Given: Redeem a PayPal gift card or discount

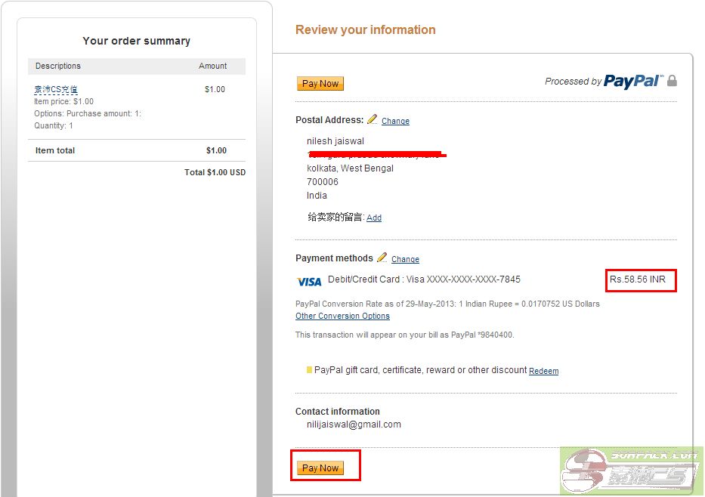Looking at the screenshot, I should [543, 371].
